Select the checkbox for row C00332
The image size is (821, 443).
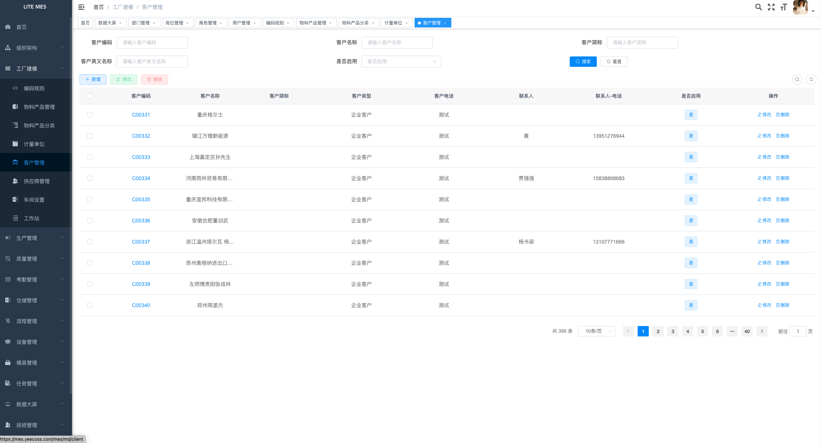tap(90, 136)
